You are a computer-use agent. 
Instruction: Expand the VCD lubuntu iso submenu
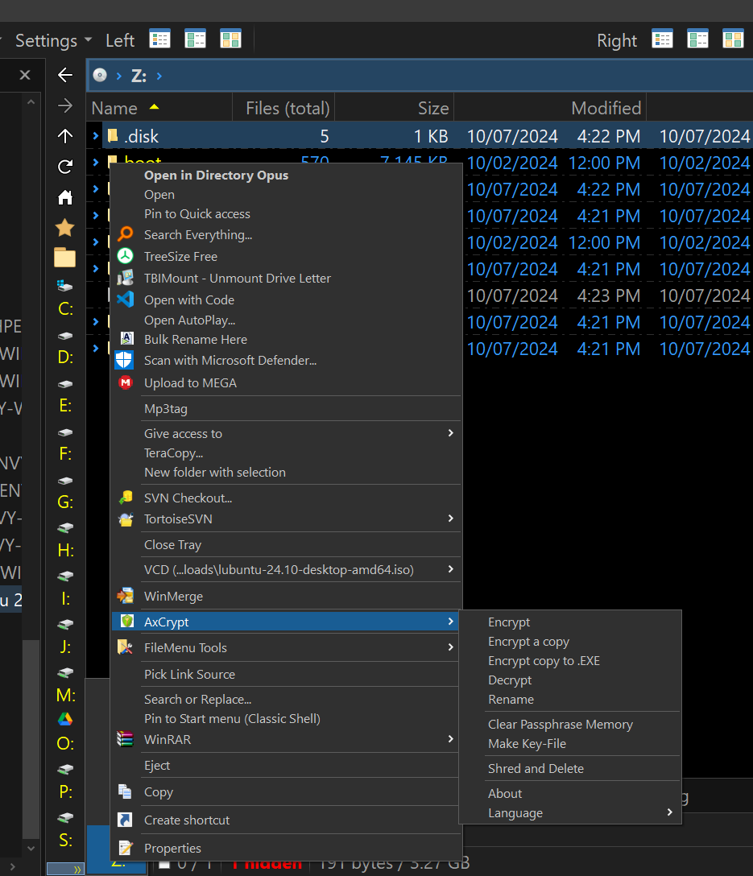450,569
